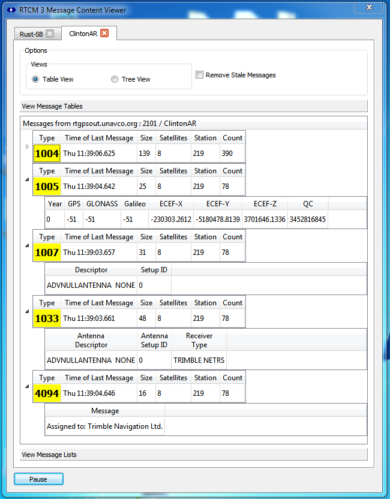Image resolution: width=390 pixels, height=499 pixels.
Task: Click the time value Thu 11:39:04.646
Action: [x=89, y=393]
